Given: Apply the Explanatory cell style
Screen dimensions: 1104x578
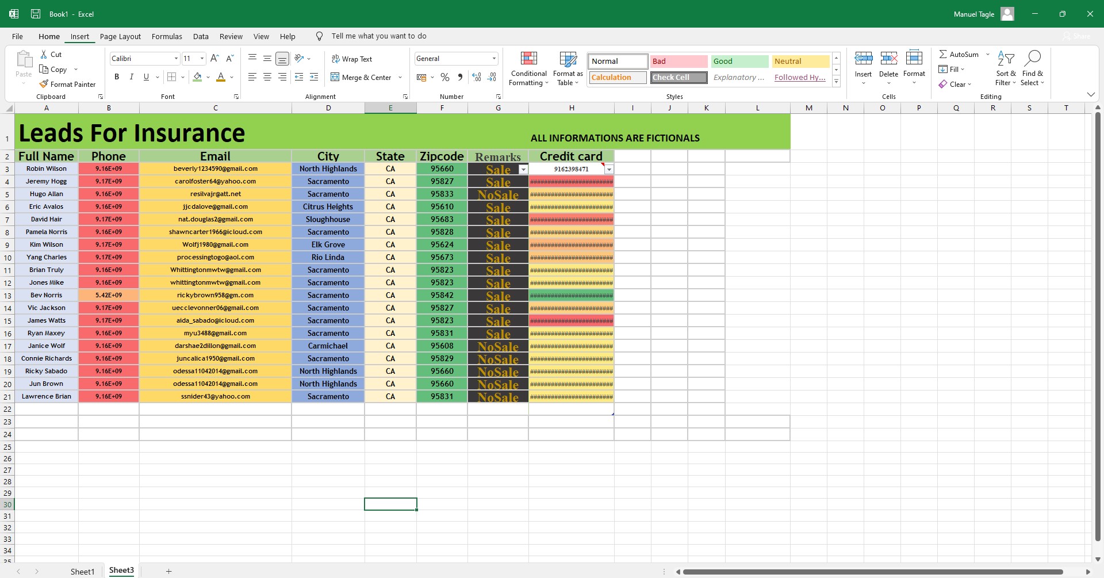Looking at the screenshot, I should pyautogui.click(x=740, y=77).
